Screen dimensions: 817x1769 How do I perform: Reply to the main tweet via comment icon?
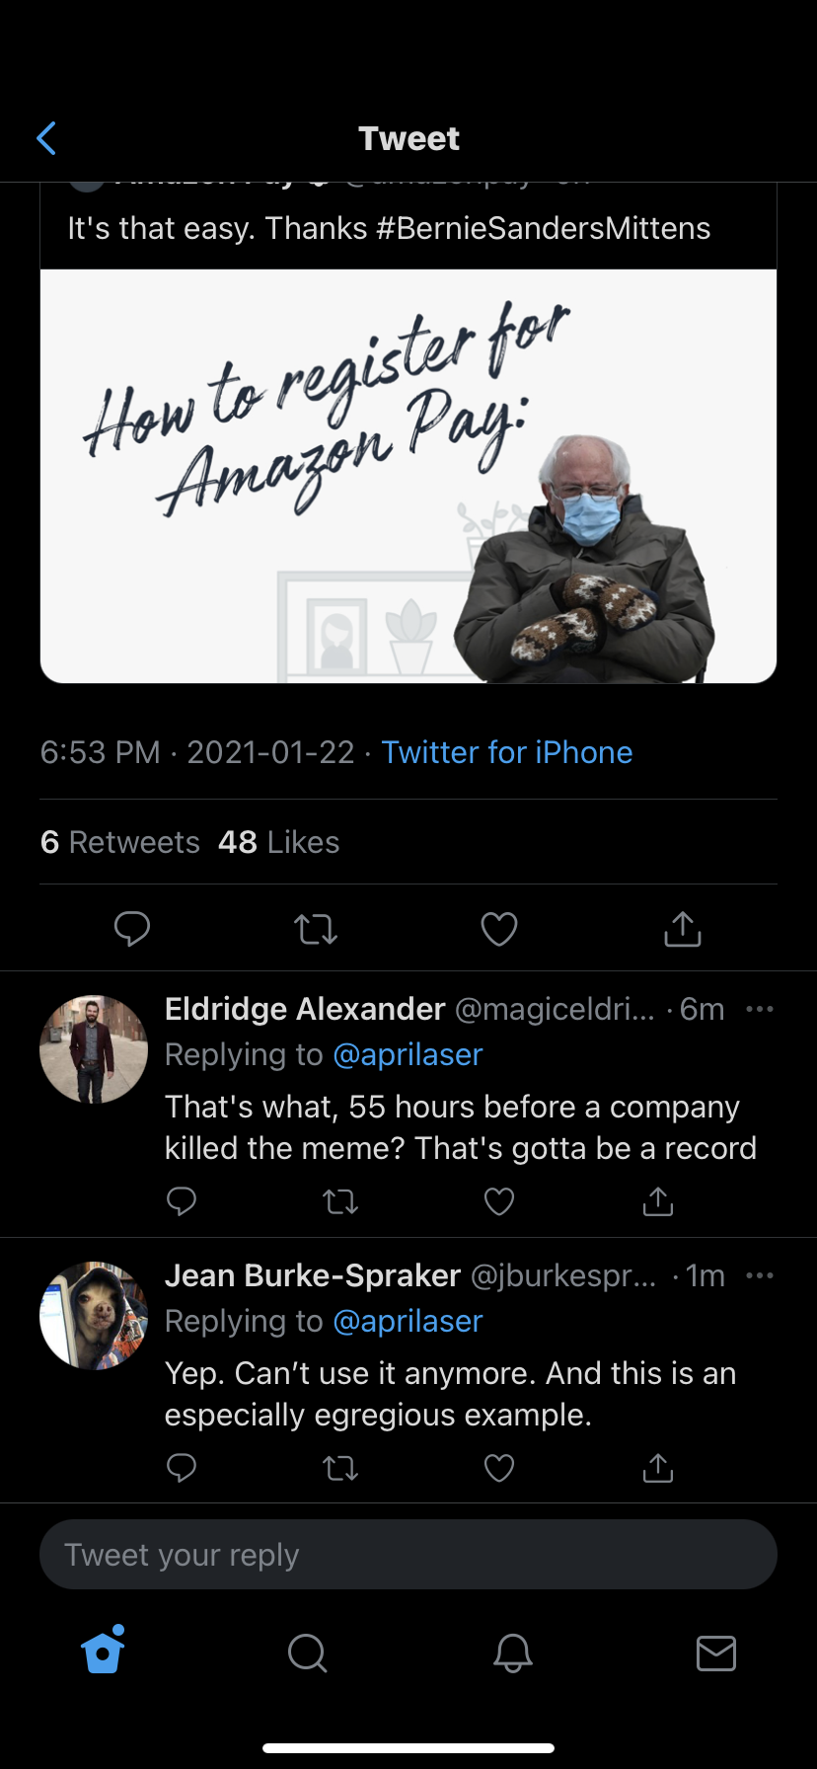tap(132, 929)
